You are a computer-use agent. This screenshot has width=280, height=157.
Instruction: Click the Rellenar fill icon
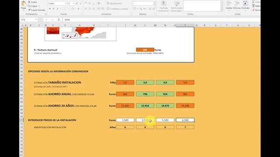253,6
